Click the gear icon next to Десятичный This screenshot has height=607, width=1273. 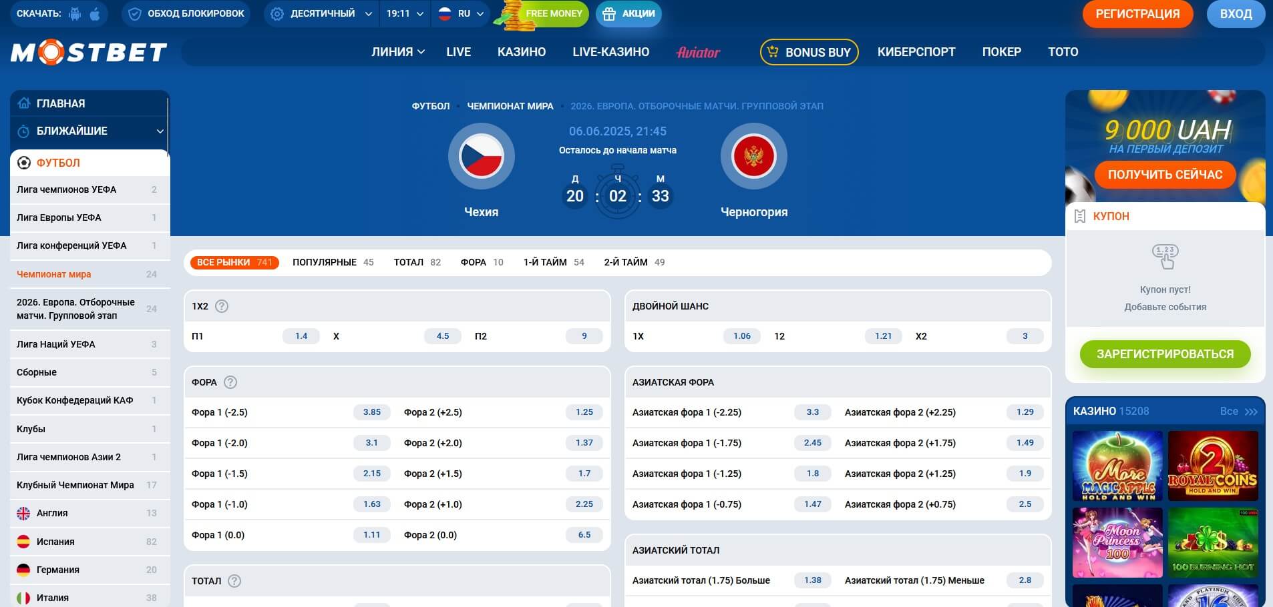coord(277,13)
